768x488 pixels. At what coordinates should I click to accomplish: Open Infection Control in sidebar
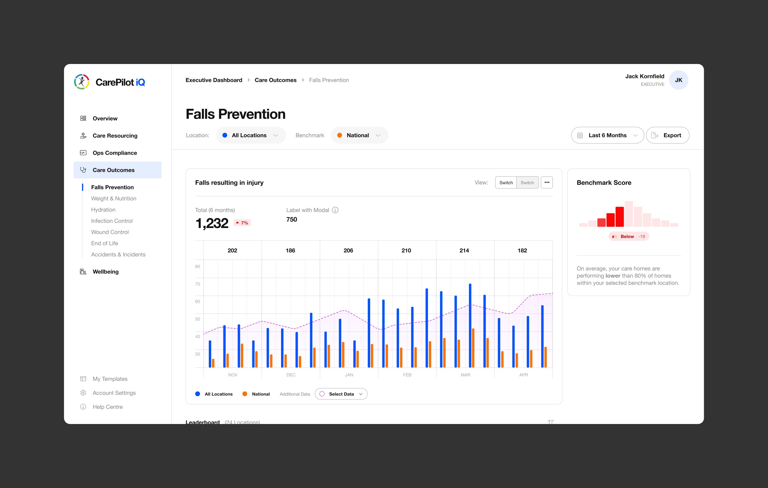tap(112, 221)
